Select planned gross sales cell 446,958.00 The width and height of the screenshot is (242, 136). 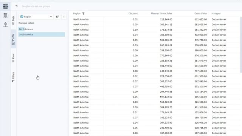tap(166, 87)
